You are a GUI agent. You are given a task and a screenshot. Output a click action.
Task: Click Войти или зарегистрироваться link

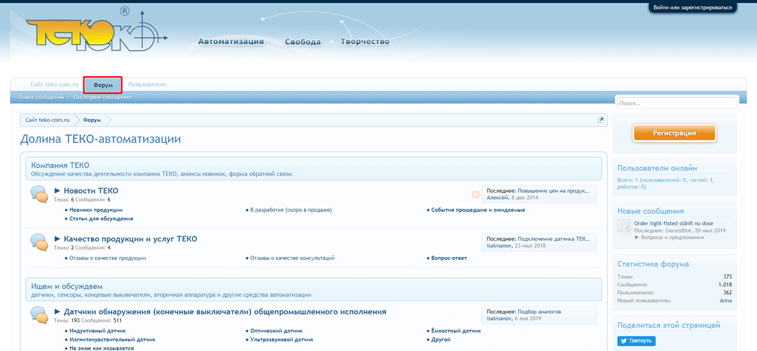click(693, 8)
